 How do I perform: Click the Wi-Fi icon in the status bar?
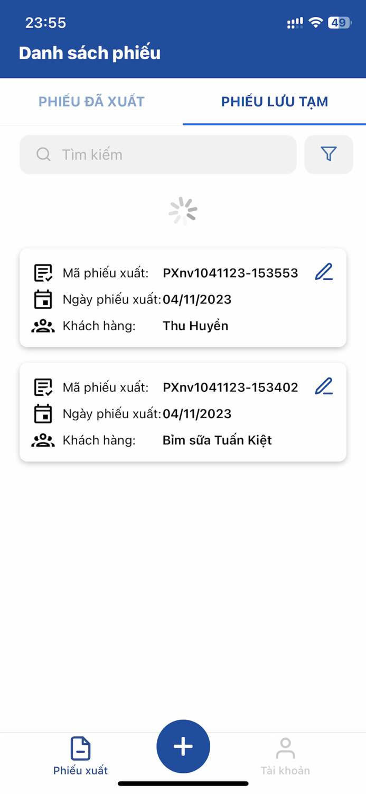(x=317, y=22)
